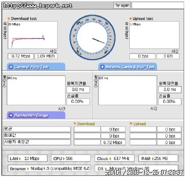Click the arrow icon on Network Game & VoIP Test
186x178 pixels.
[x=102, y=67]
